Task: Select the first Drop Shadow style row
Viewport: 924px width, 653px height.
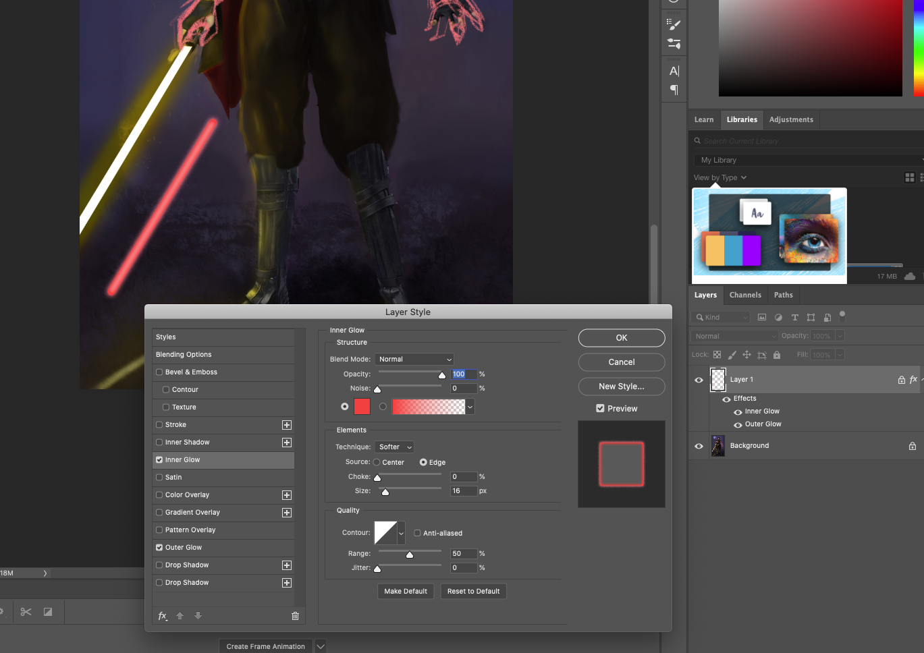Action: point(223,565)
